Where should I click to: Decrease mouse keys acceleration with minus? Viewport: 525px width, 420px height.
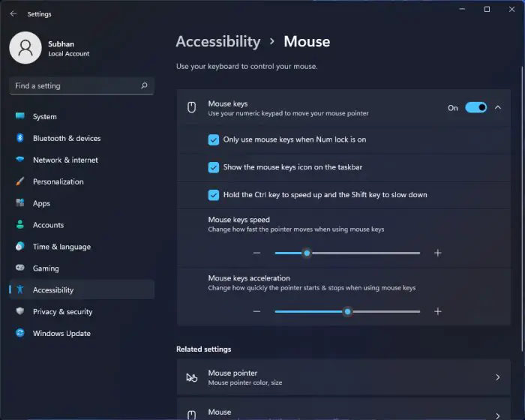(x=256, y=311)
